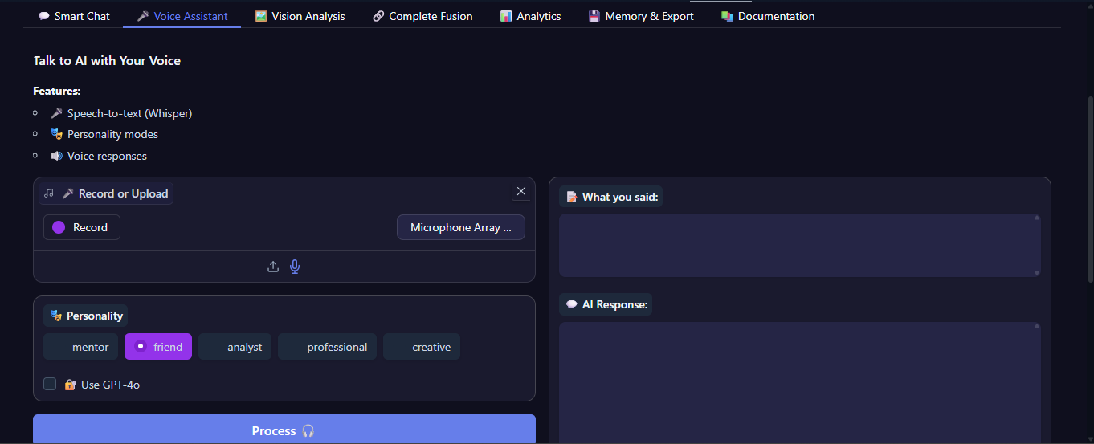The height and width of the screenshot is (444, 1094).
Task: Click the What you said label
Action: click(610, 197)
